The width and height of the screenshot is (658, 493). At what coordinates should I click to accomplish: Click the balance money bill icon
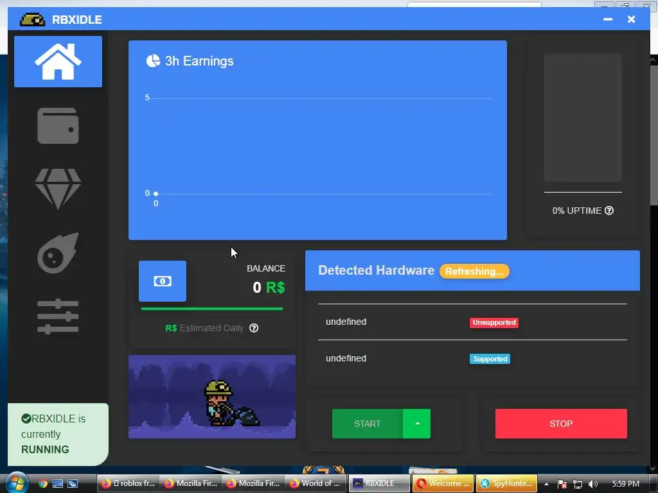[x=163, y=281]
